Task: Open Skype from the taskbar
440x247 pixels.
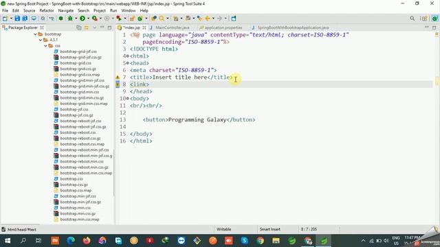Action: click(x=245, y=241)
